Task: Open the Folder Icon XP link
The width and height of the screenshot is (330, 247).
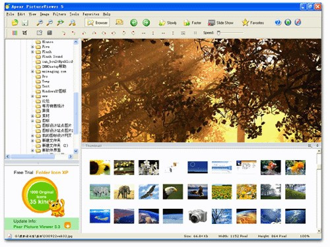Action: tap(52, 173)
